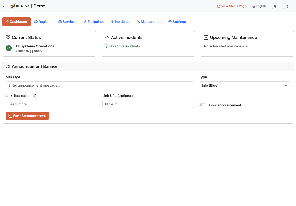296x206 pixels.
Task: Switch to the Dashboard tab
Action: (x=16, y=22)
